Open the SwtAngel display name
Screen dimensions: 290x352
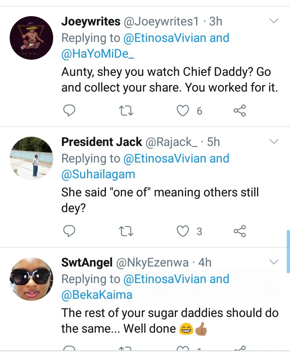87,262
